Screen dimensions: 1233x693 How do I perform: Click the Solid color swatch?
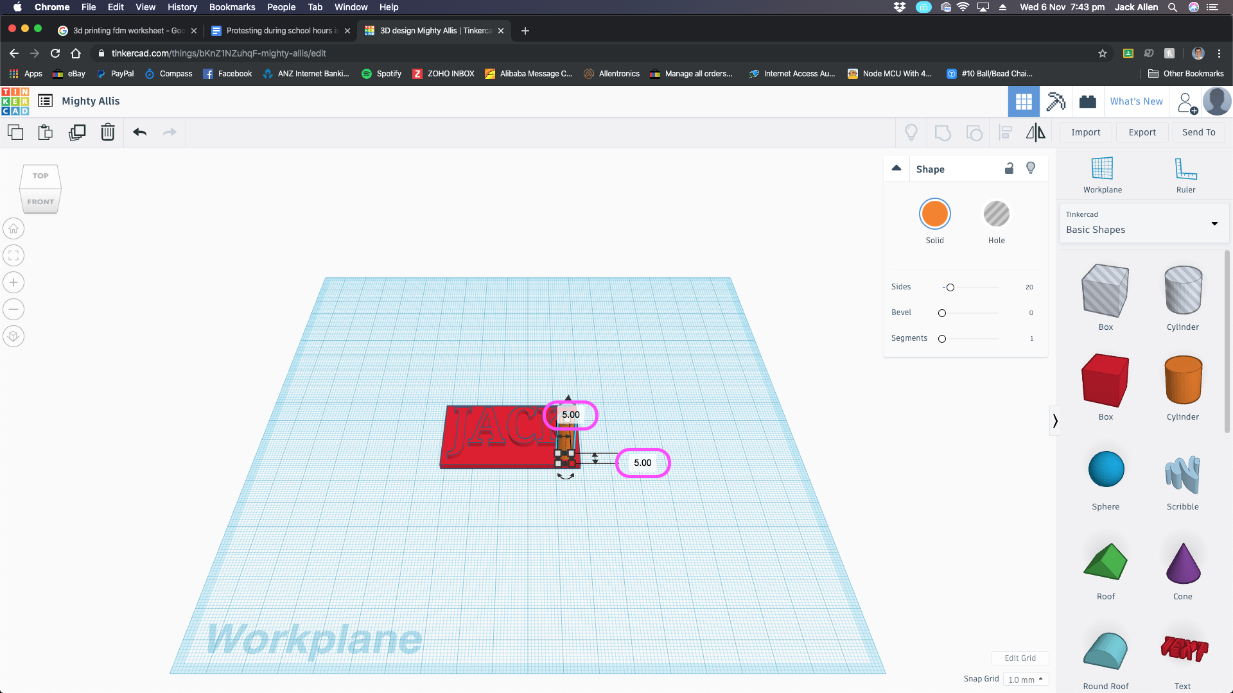point(935,213)
